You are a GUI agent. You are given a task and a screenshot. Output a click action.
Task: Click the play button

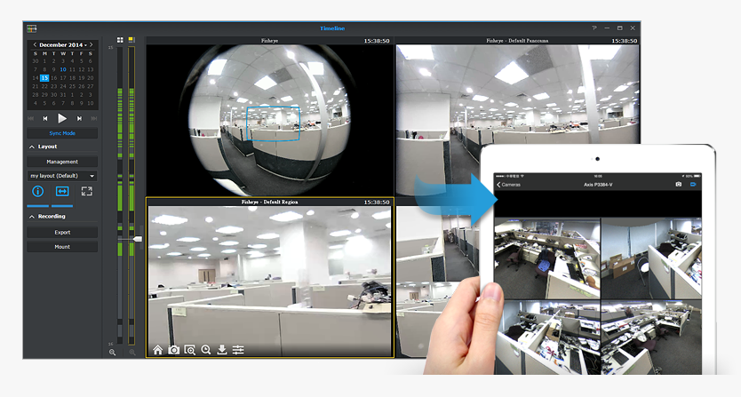click(62, 118)
